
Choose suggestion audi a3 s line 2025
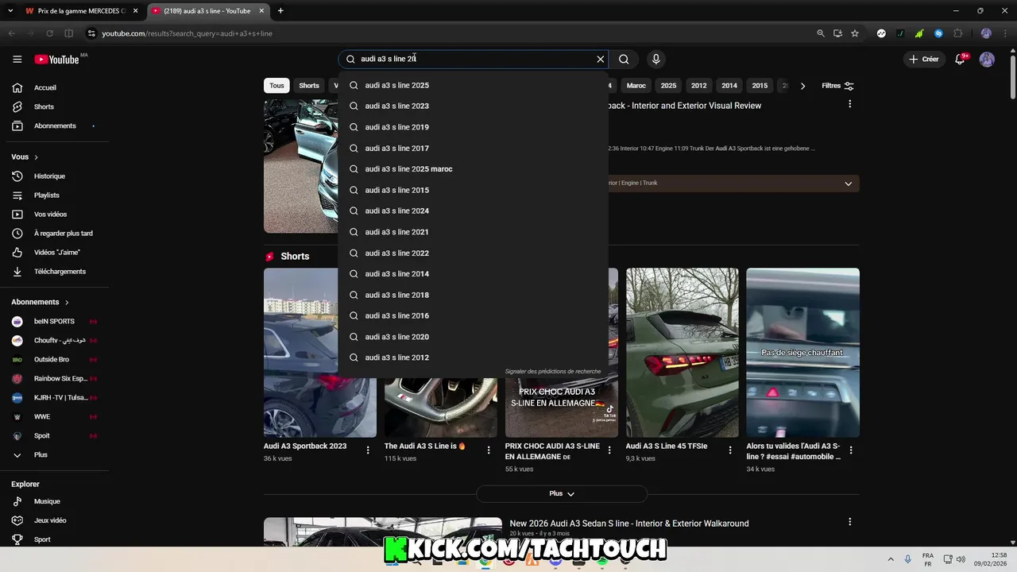pos(474,85)
